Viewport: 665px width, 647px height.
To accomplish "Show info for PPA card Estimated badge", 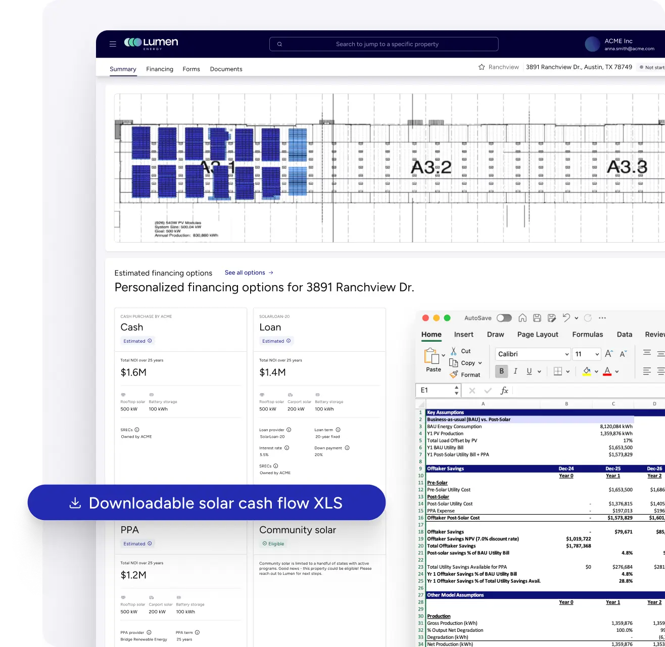I will pyautogui.click(x=150, y=543).
